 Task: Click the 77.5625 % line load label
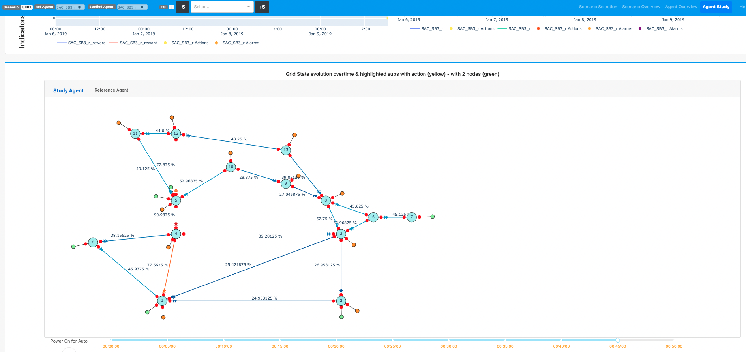click(x=157, y=265)
